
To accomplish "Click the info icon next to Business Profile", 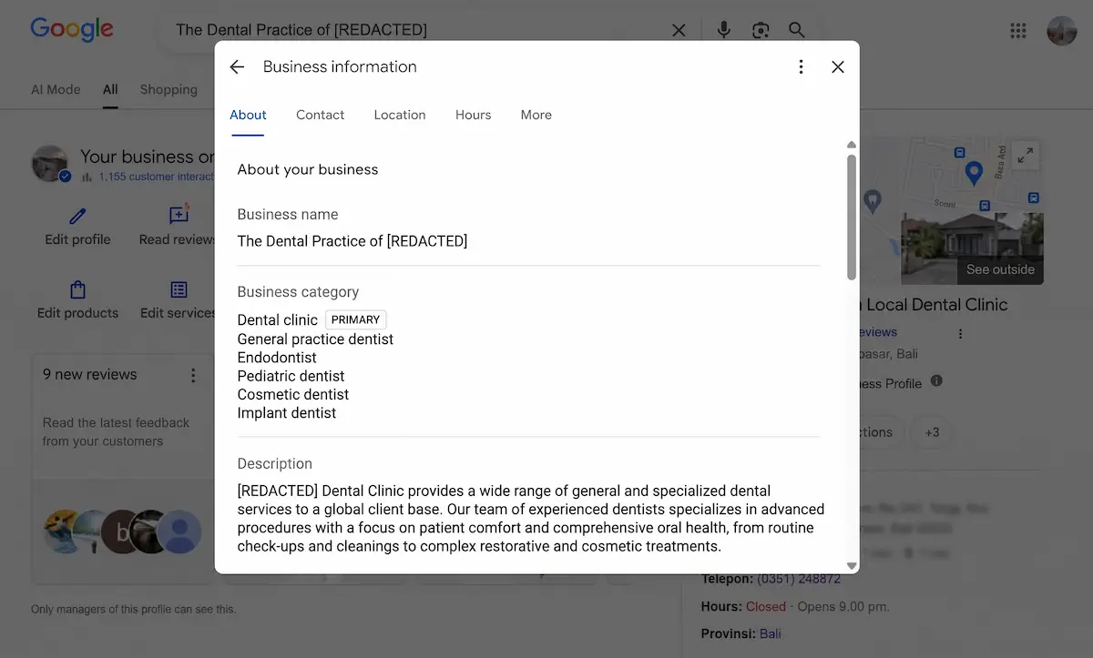I will [936, 381].
